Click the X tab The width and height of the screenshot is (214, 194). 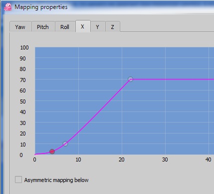pos(83,26)
